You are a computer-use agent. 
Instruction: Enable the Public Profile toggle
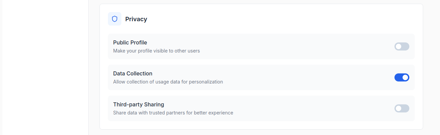tap(402, 46)
